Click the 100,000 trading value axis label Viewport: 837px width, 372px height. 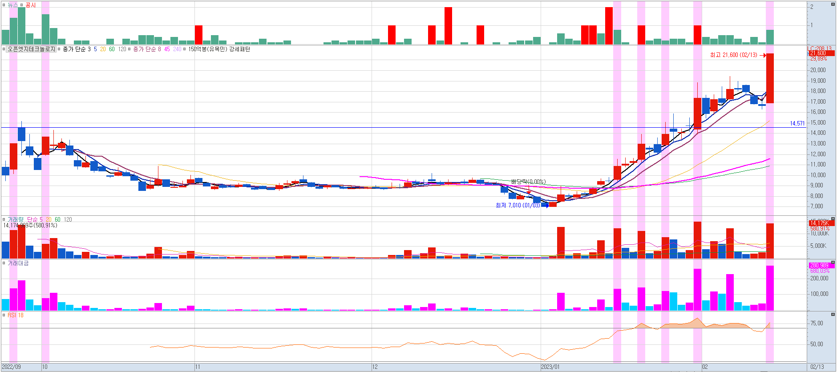[820, 294]
